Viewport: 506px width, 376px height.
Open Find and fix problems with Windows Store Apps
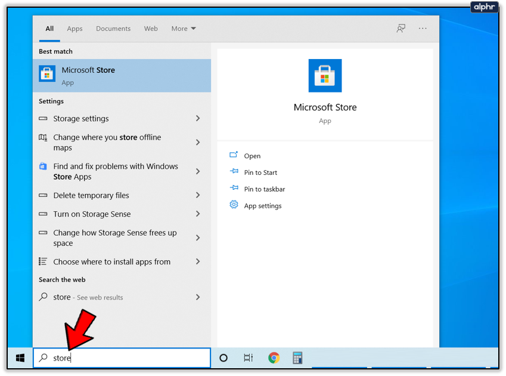click(122, 171)
